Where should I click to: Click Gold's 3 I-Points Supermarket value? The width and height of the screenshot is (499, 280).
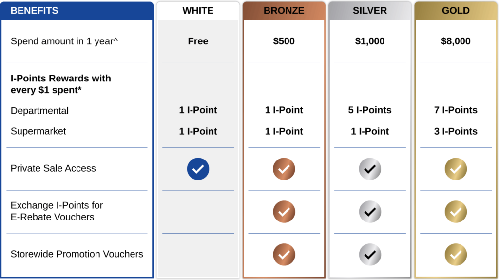coord(456,131)
